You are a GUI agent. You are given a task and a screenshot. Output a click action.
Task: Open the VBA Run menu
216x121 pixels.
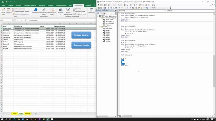[x=131, y=5]
